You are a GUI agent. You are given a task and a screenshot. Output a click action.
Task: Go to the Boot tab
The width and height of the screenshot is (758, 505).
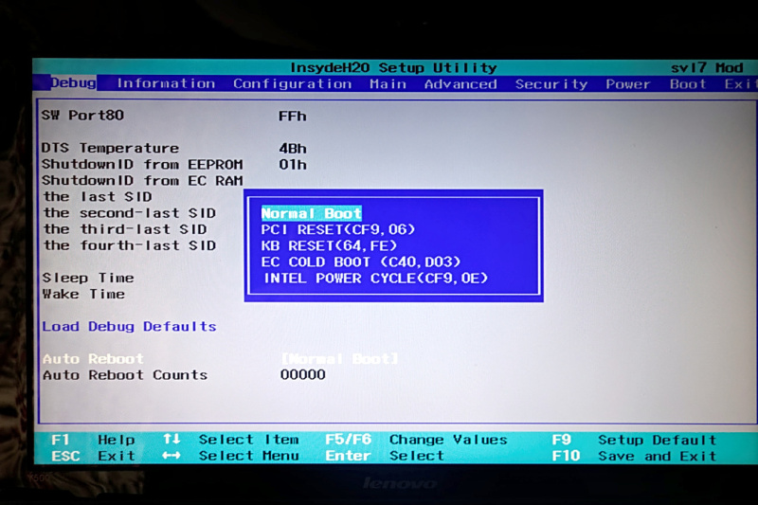pyautogui.click(x=688, y=84)
